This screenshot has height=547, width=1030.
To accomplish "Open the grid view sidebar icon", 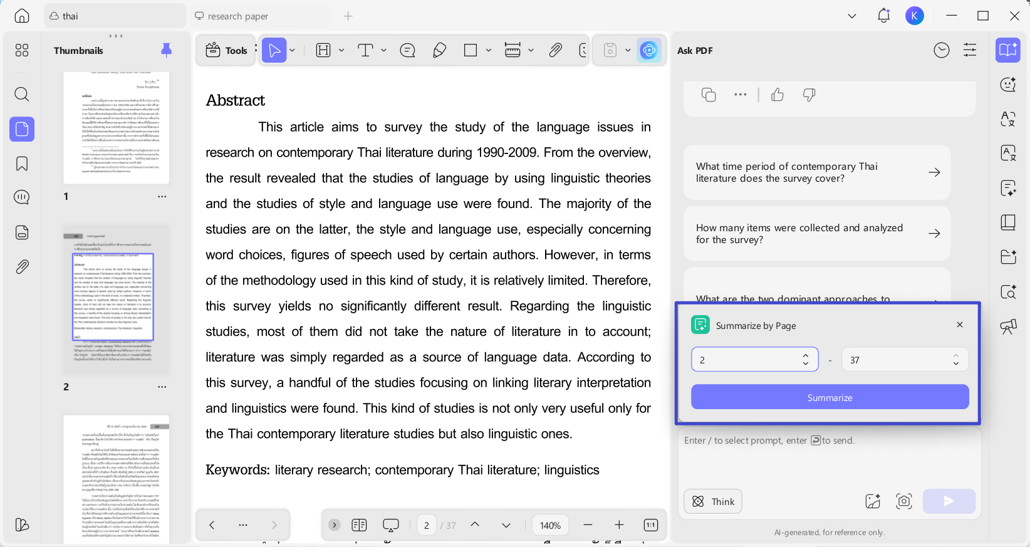I will tap(22, 50).
